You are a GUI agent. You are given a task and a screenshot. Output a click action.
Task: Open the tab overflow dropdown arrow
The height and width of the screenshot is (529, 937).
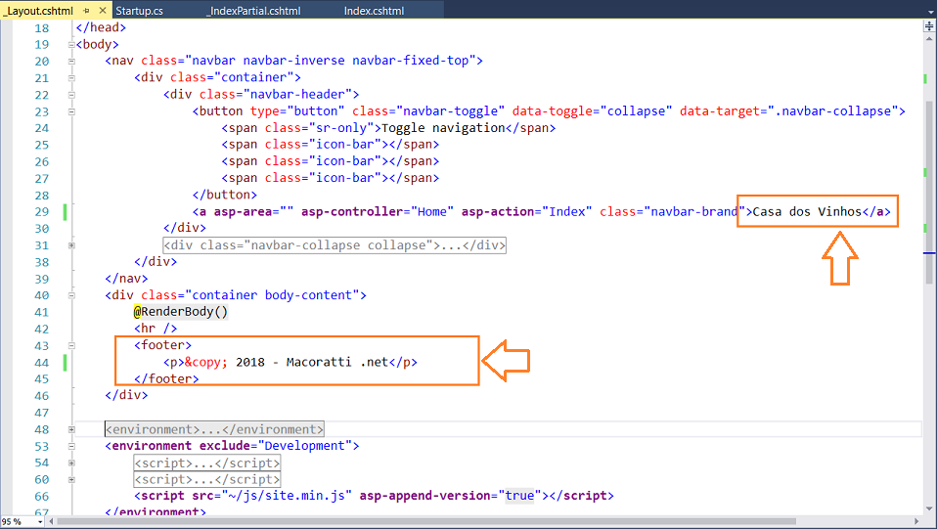click(x=930, y=12)
